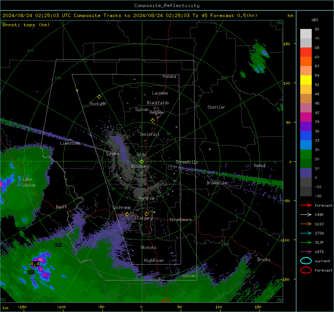Click yellow diamond marker beside RockyMH

(x=99, y=97)
